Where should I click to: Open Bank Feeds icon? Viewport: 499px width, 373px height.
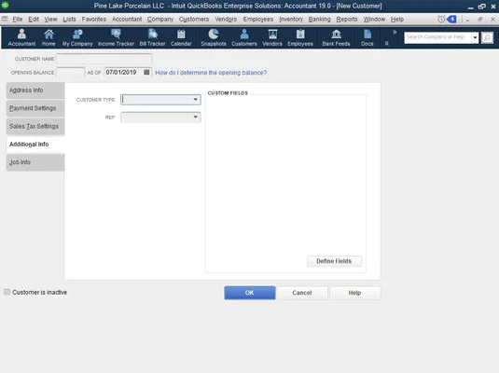[x=336, y=37]
